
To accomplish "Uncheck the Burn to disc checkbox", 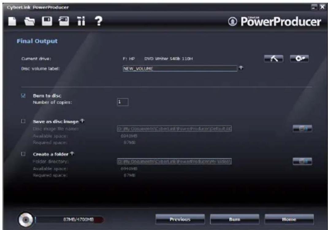I will [23, 96].
